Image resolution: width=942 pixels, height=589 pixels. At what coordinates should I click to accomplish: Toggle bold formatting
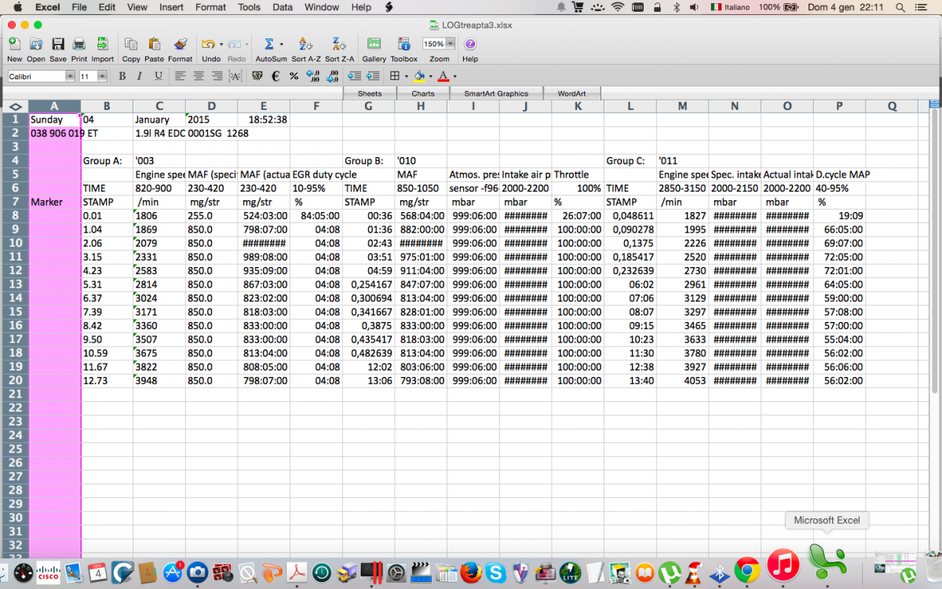click(x=122, y=76)
